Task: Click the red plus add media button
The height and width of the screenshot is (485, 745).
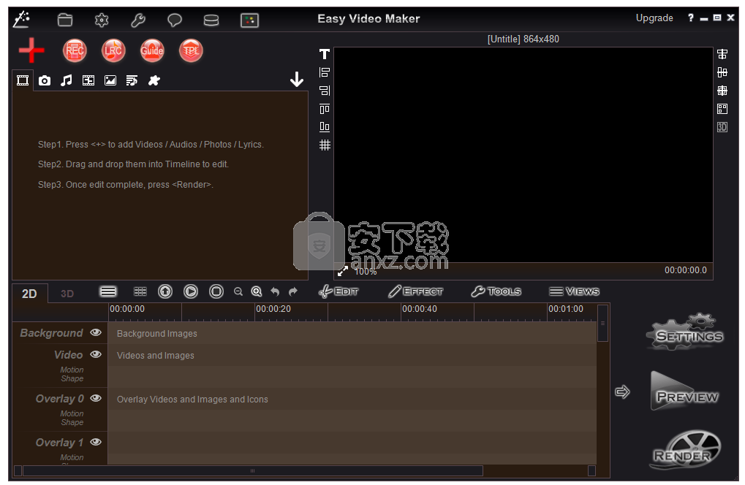Action: coord(31,50)
